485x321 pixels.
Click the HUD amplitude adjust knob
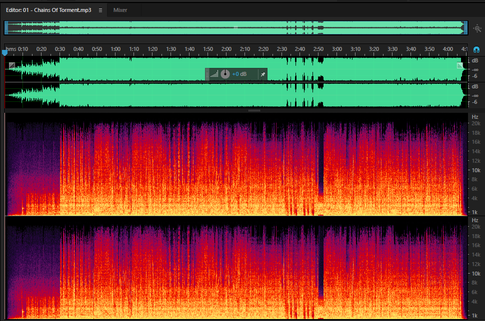pyautogui.click(x=225, y=74)
